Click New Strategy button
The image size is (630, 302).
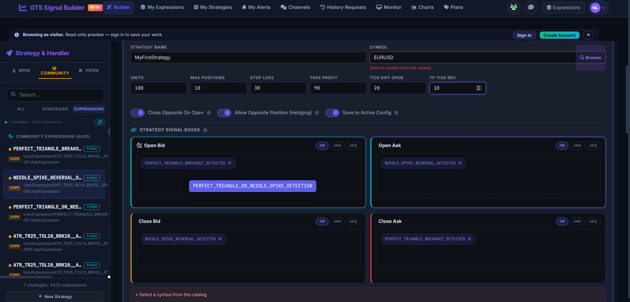pos(55,296)
